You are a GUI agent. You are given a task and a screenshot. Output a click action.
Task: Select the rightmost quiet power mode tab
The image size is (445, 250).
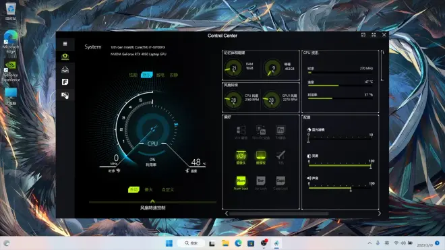click(174, 75)
